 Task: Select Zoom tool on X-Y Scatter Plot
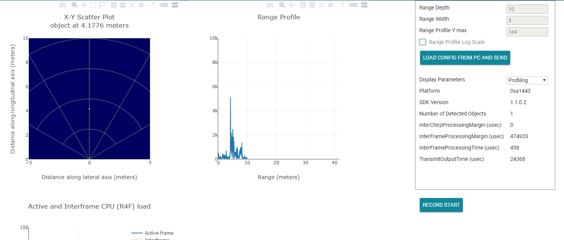click(75, 5)
